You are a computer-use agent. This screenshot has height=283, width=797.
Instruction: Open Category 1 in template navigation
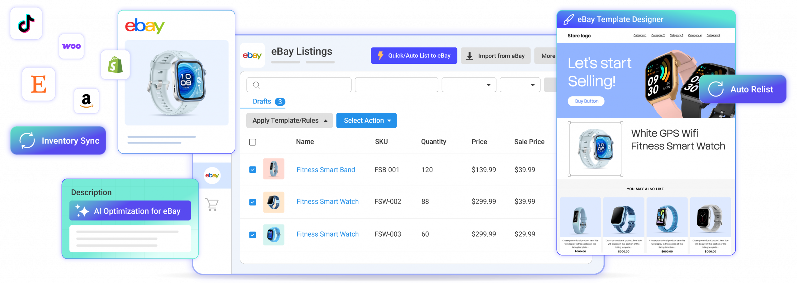click(639, 35)
